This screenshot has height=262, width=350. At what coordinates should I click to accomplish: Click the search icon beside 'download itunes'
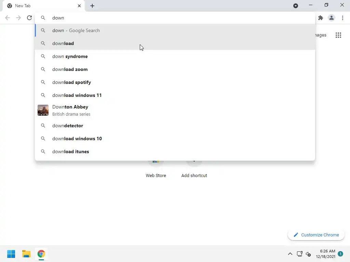pos(43,151)
